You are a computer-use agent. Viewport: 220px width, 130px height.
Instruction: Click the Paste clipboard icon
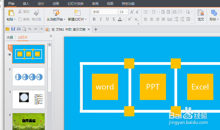11,13
